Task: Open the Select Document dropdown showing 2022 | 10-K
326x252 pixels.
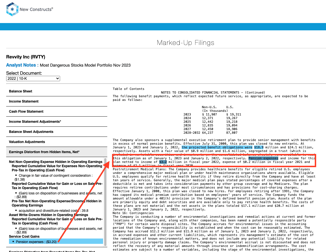Action: click(33, 78)
